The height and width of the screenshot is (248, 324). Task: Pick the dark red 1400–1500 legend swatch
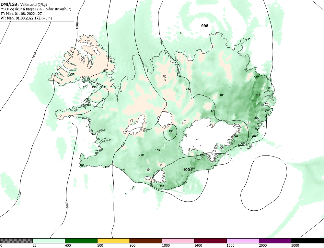[x=210, y=241]
